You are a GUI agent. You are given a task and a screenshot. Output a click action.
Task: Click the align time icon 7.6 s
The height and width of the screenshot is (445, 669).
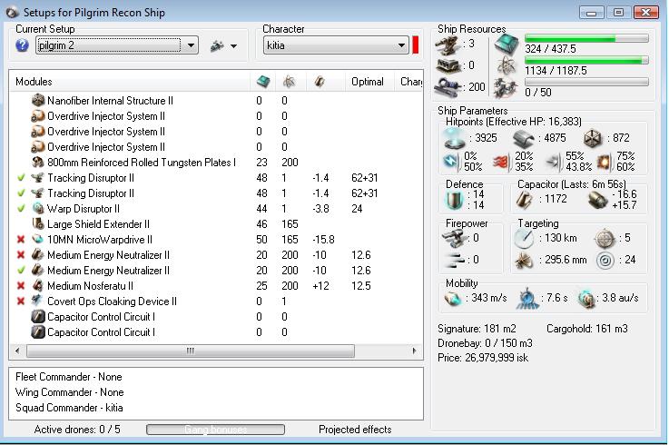pos(527,298)
